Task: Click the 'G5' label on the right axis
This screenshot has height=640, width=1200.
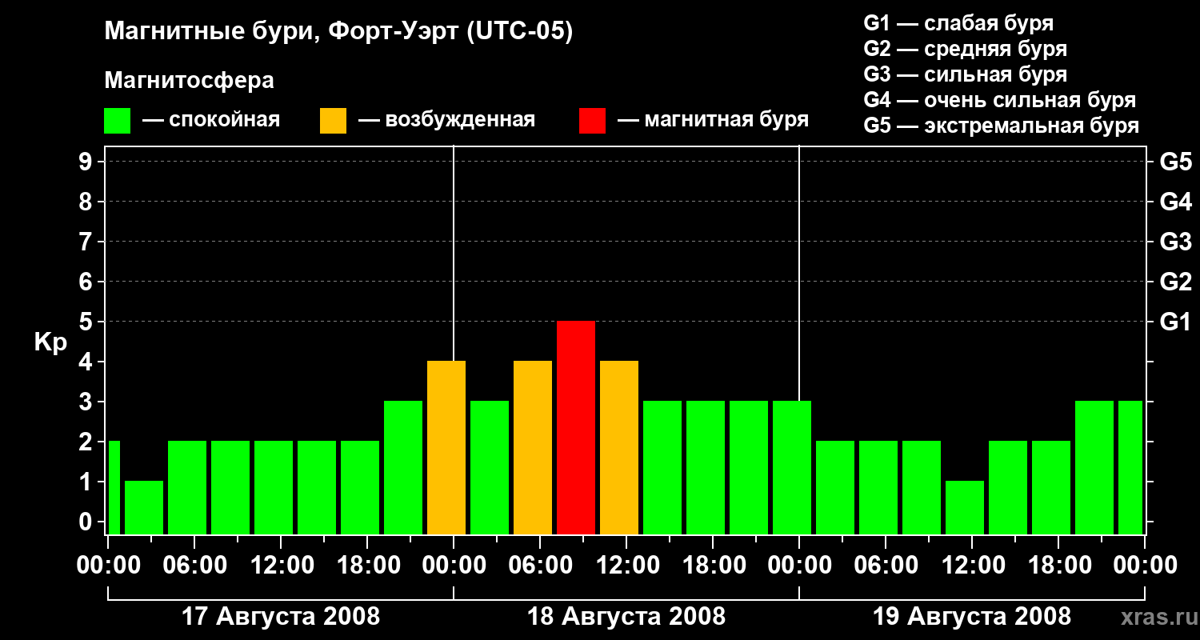Action: (1175, 162)
